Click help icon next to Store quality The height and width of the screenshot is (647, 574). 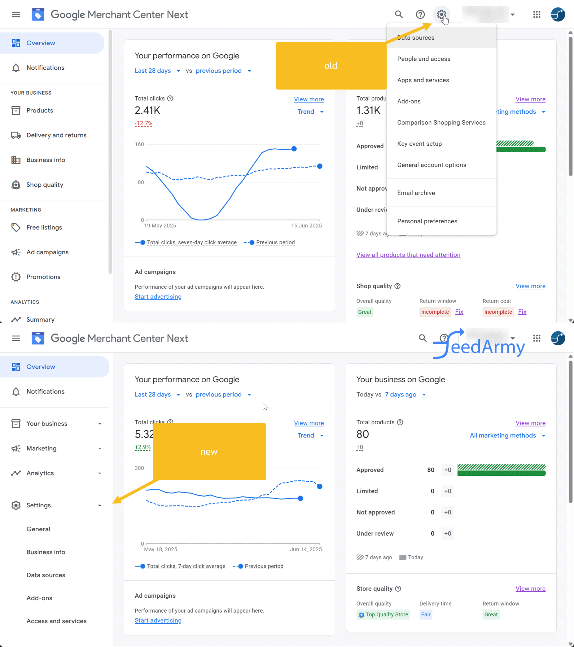point(398,589)
